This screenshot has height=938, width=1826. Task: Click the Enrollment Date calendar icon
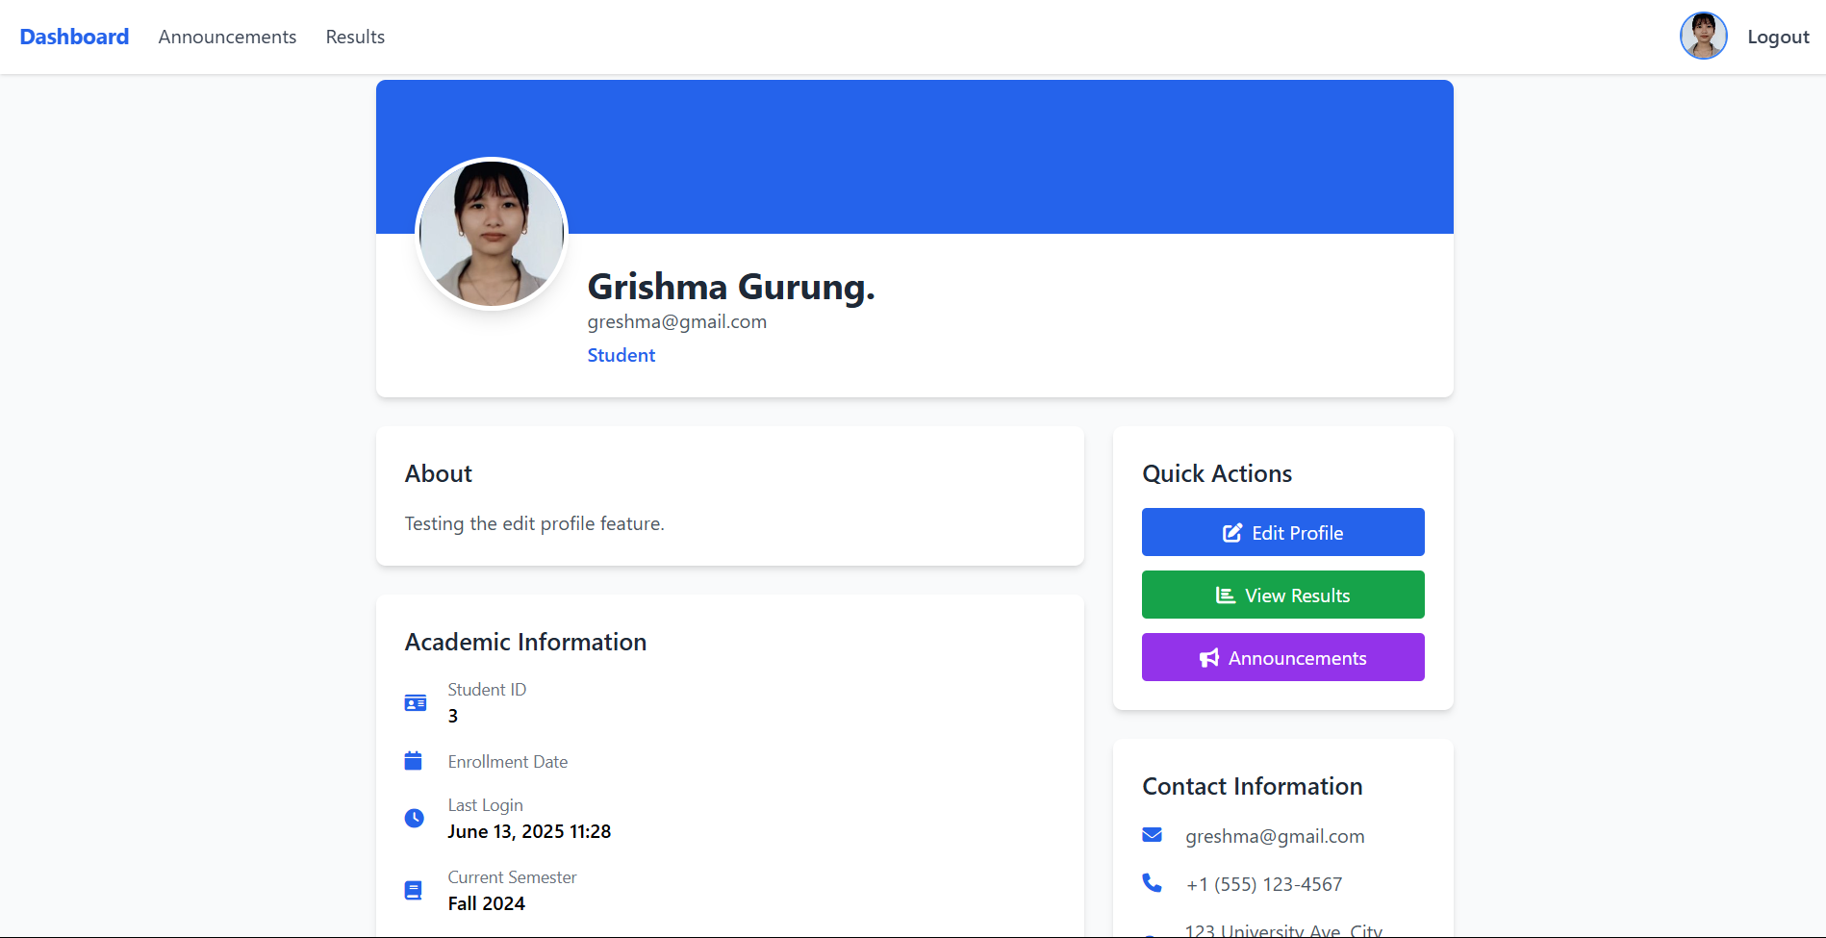coord(415,760)
